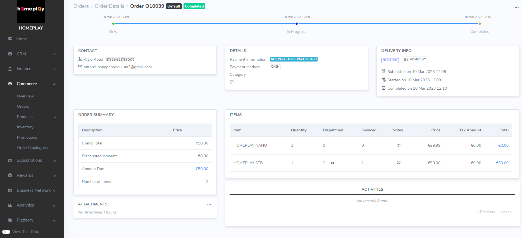The height and width of the screenshot is (238, 522).
Task: Click the In Progress timeline marker
Action: pos(296,24)
